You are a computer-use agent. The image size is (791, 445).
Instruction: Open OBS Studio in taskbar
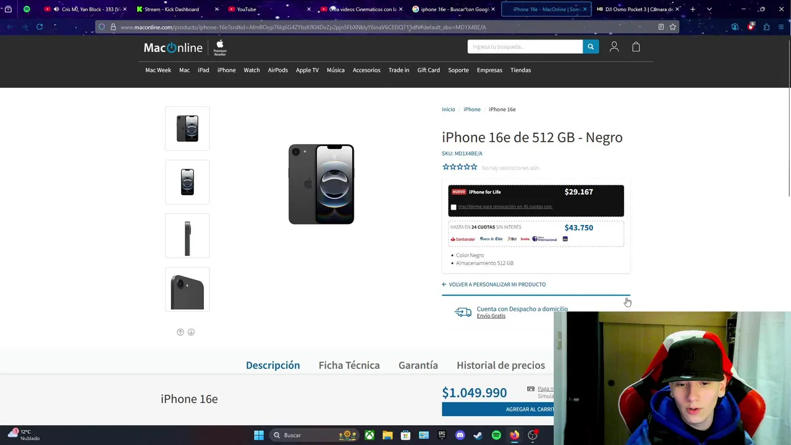[x=533, y=435]
